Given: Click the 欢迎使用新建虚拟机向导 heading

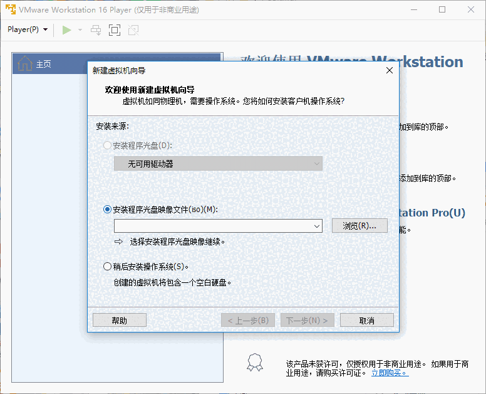Looking at the screenshot, I should [150, 90].
